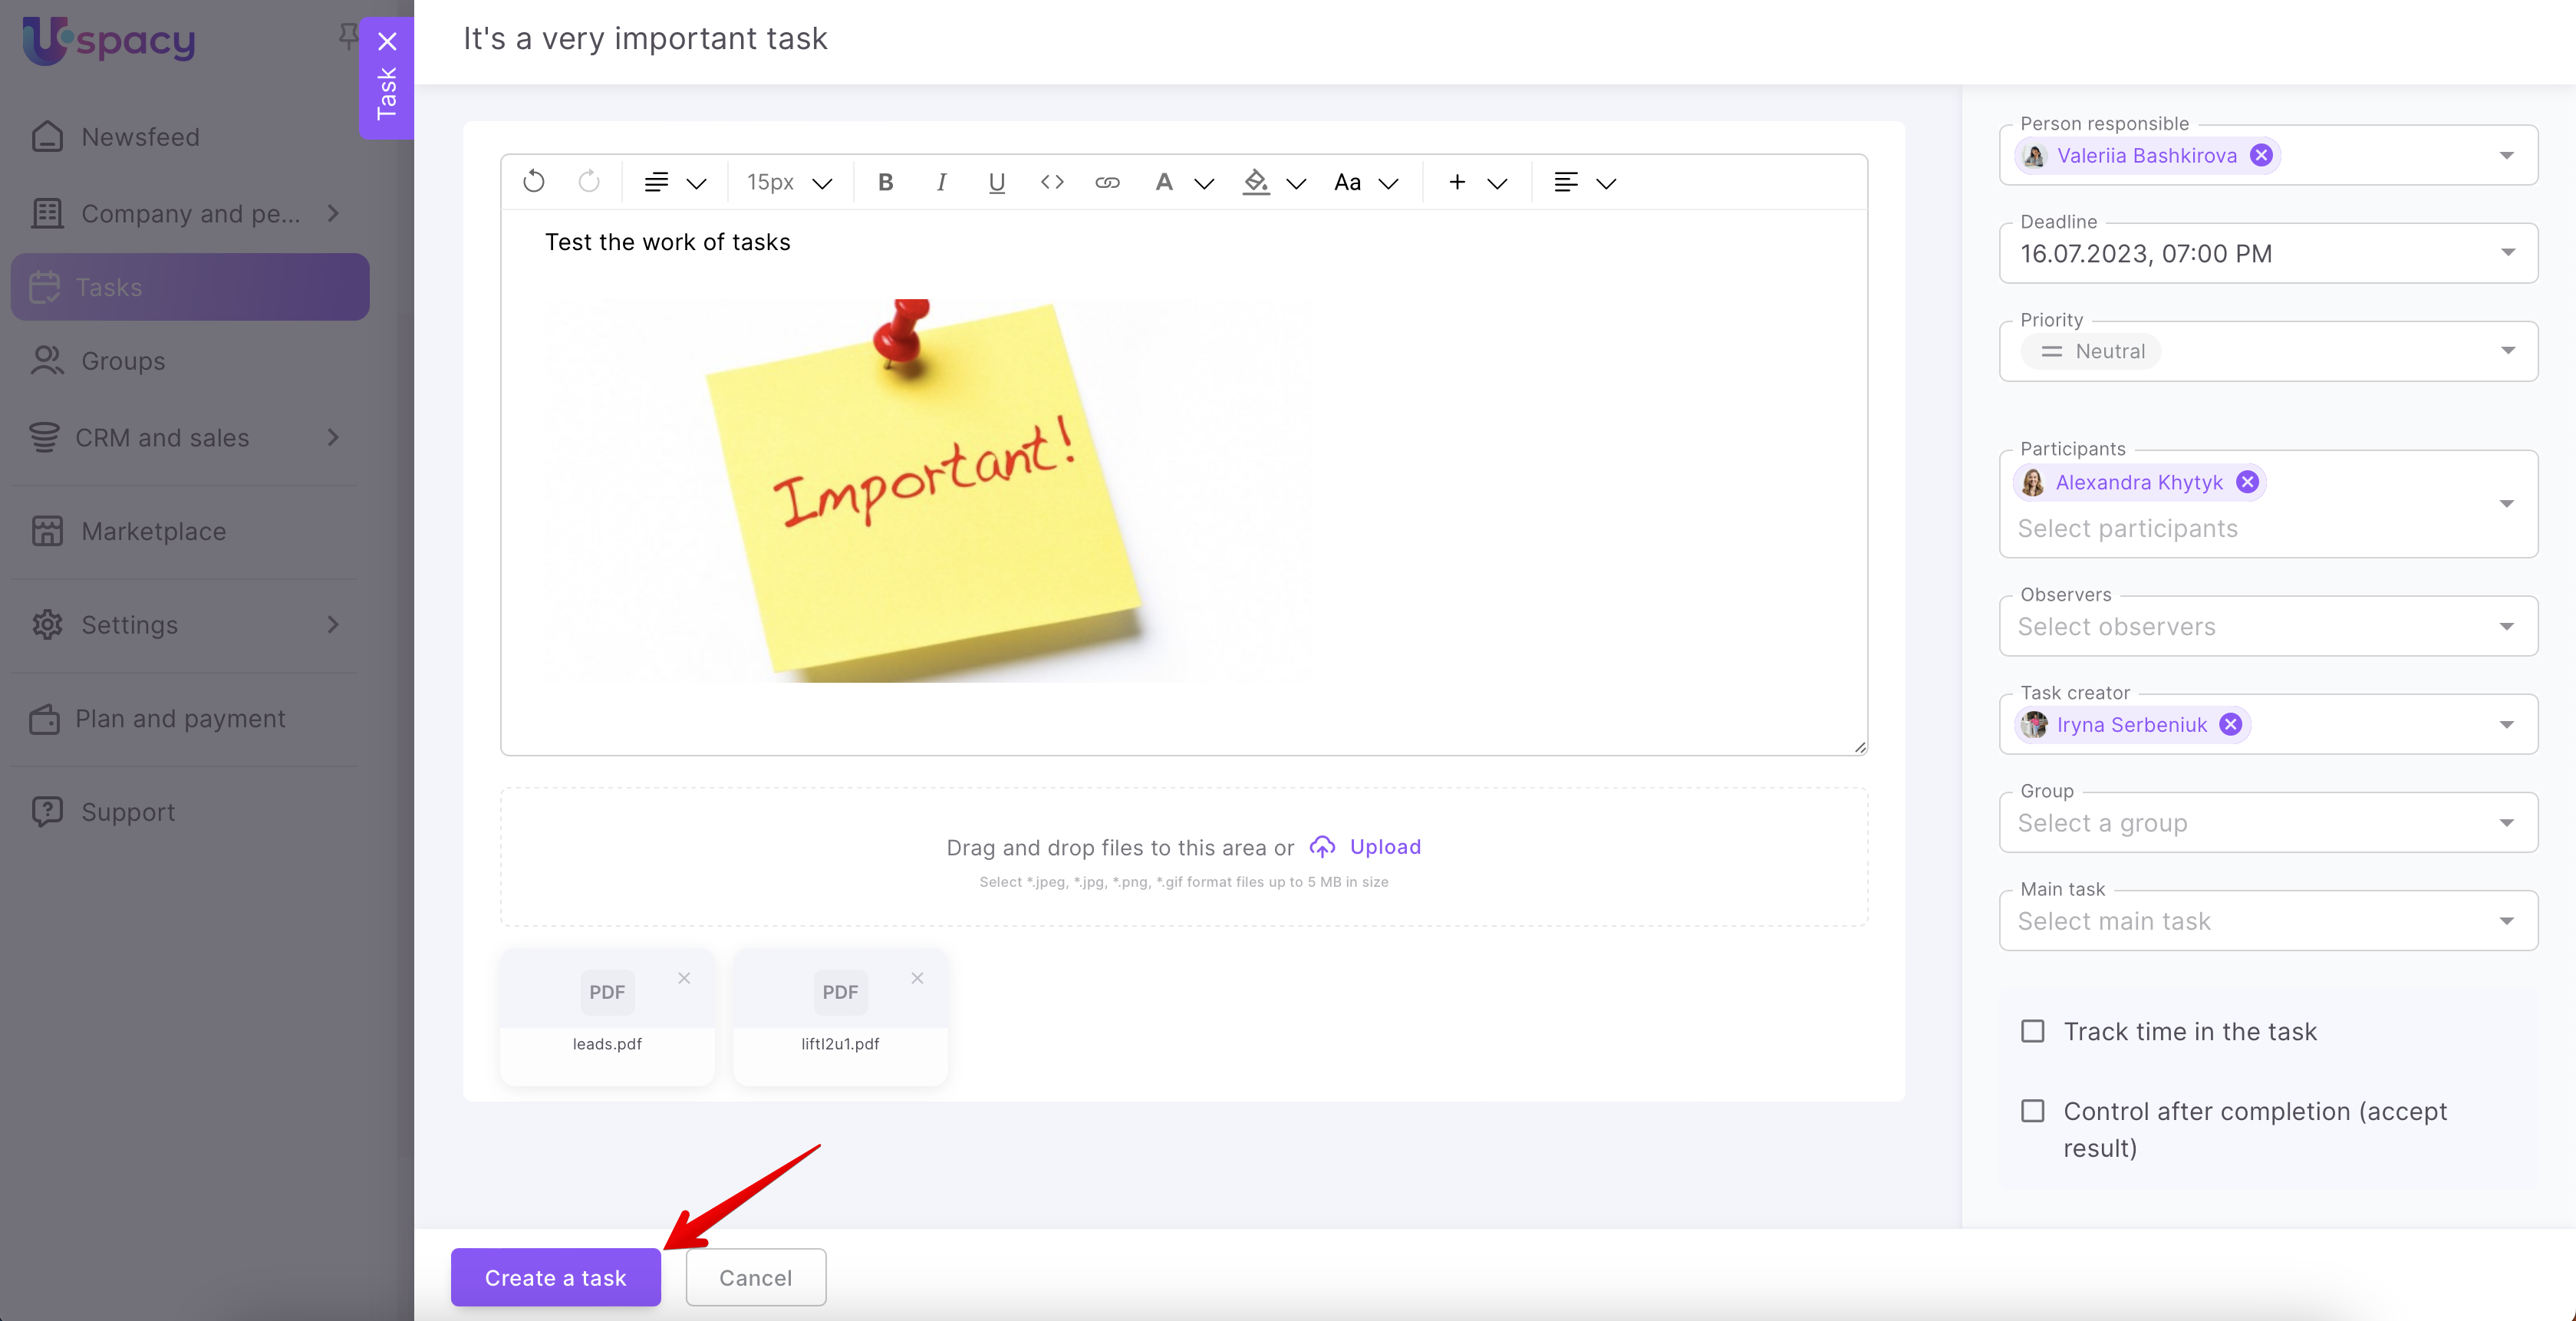Click the liftl2u1.pdf attachment thumbnail
Screen dimensions: 2576x1321
[x=840, y=992]
